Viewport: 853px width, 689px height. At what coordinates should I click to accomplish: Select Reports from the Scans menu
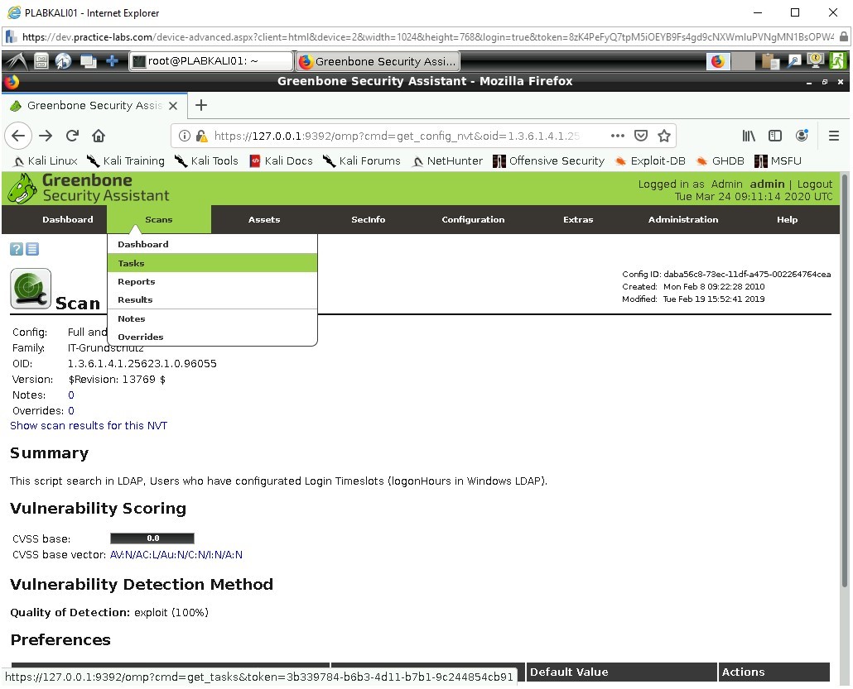[136, 281]
